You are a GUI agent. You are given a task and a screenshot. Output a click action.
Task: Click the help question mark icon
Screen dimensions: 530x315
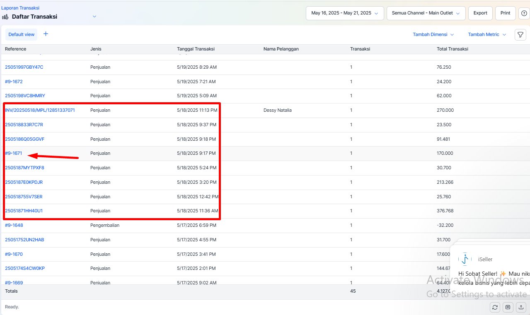pyautogui.click(x=524, y=13)
